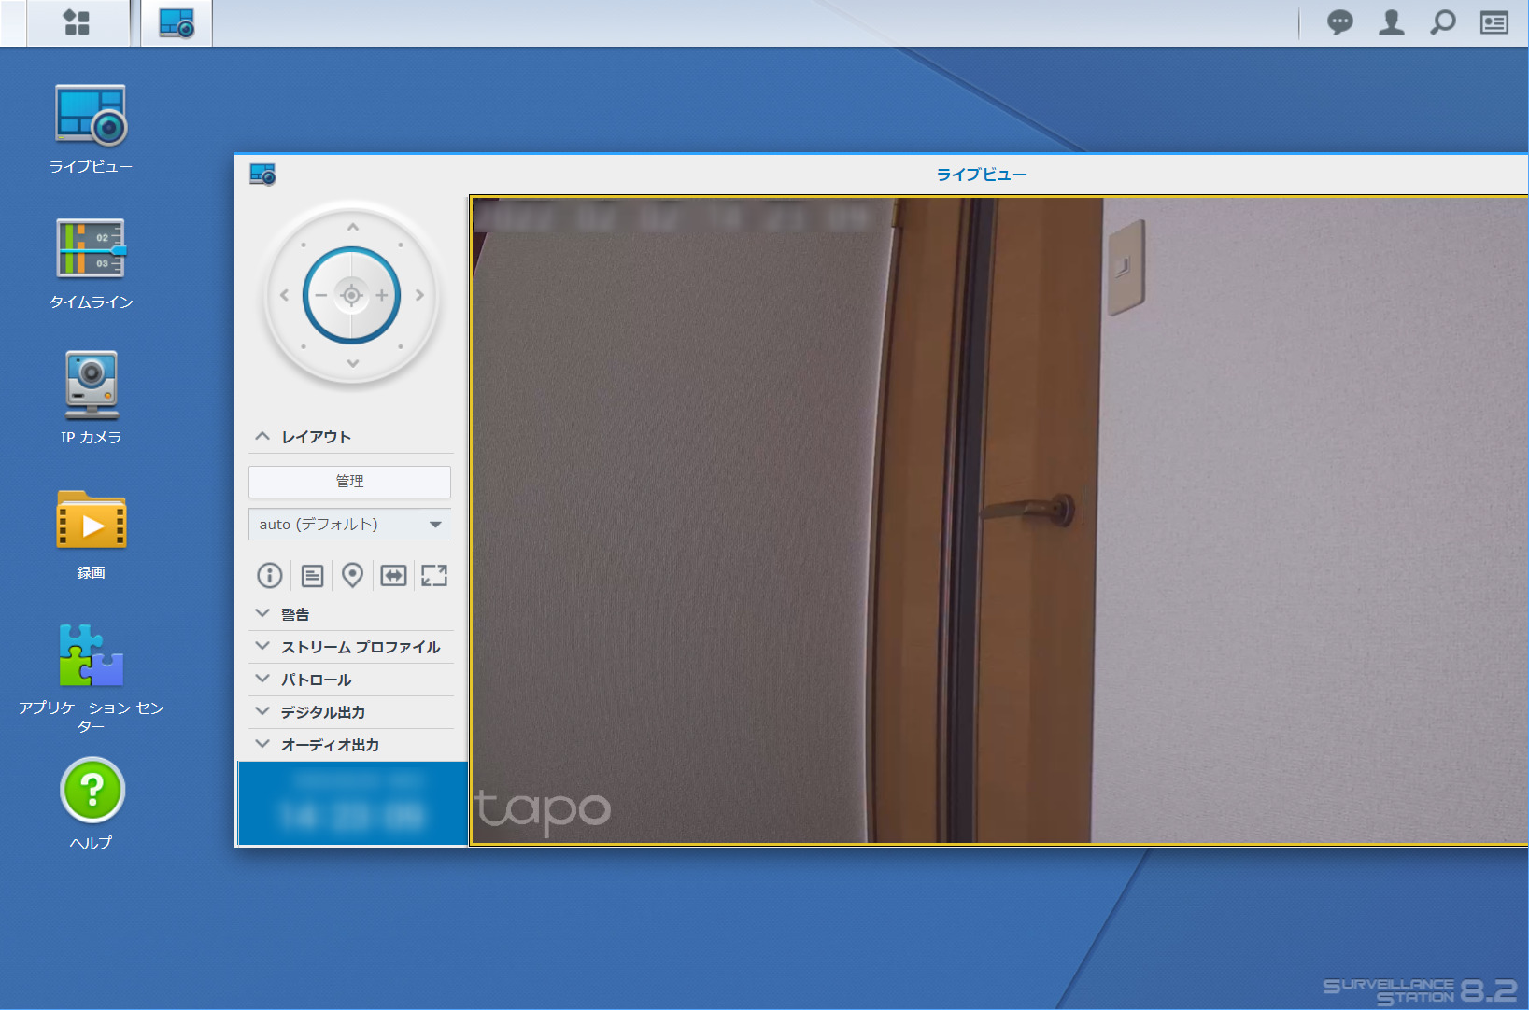Click the 管理 button
This screenshot has height=1010, width=1529.
pos(349,482)
